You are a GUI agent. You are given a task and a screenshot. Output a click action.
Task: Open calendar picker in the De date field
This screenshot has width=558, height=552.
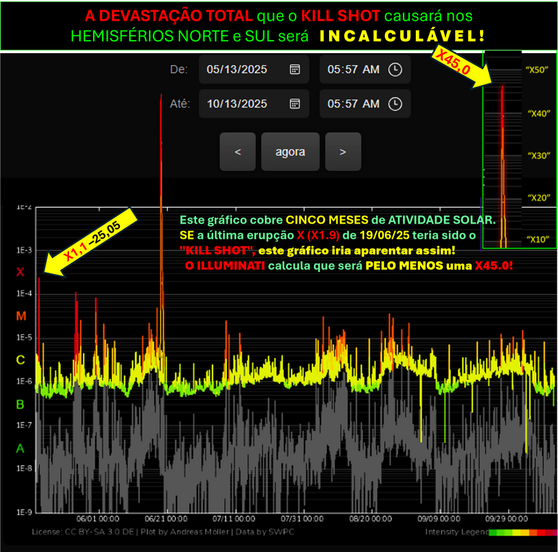pos(295,69)
